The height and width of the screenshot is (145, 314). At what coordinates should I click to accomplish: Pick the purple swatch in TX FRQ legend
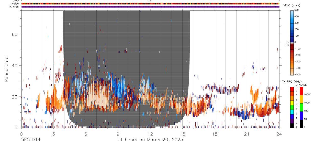point(292,121)
